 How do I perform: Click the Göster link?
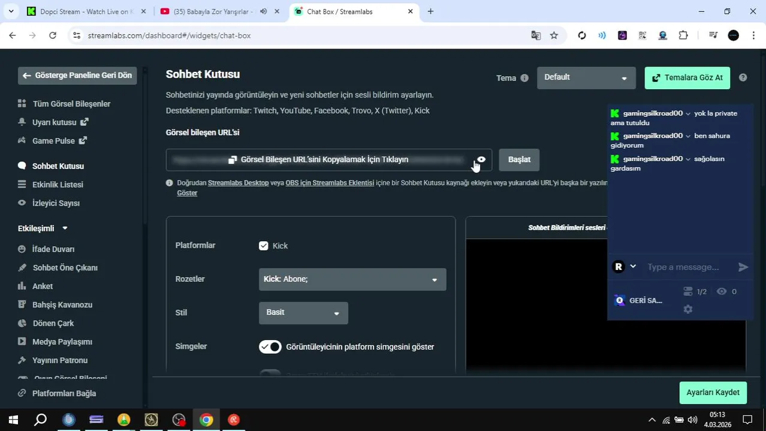187,193
